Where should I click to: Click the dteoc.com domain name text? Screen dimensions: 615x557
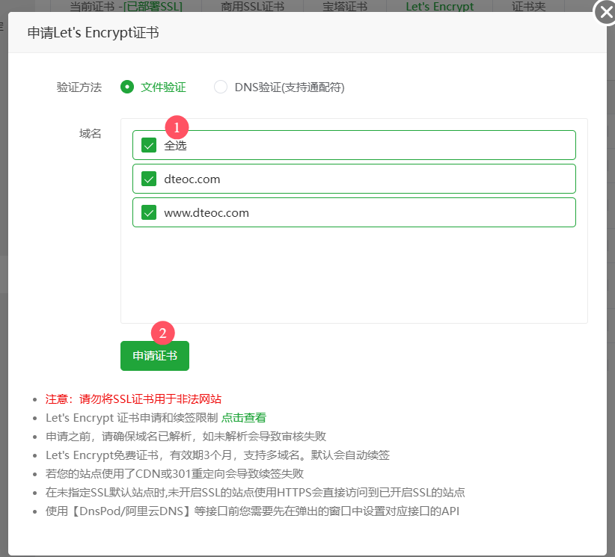point(192,179)
